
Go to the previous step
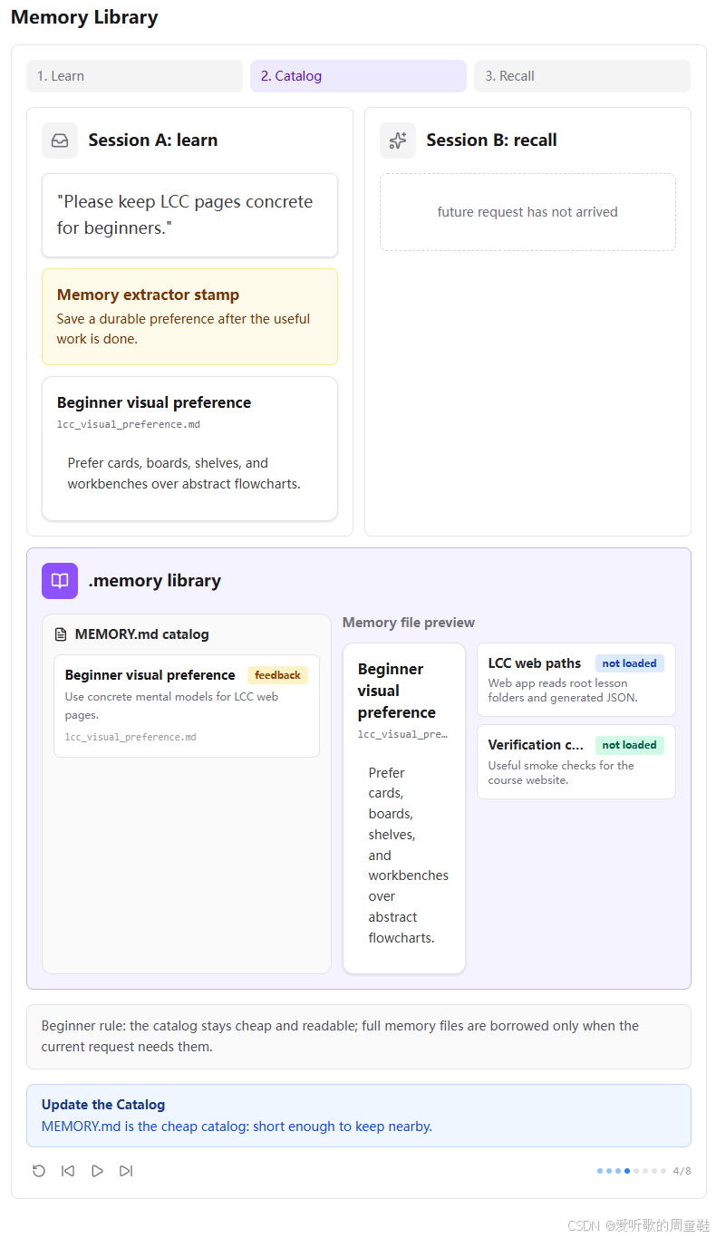[x=68, y=1171]
